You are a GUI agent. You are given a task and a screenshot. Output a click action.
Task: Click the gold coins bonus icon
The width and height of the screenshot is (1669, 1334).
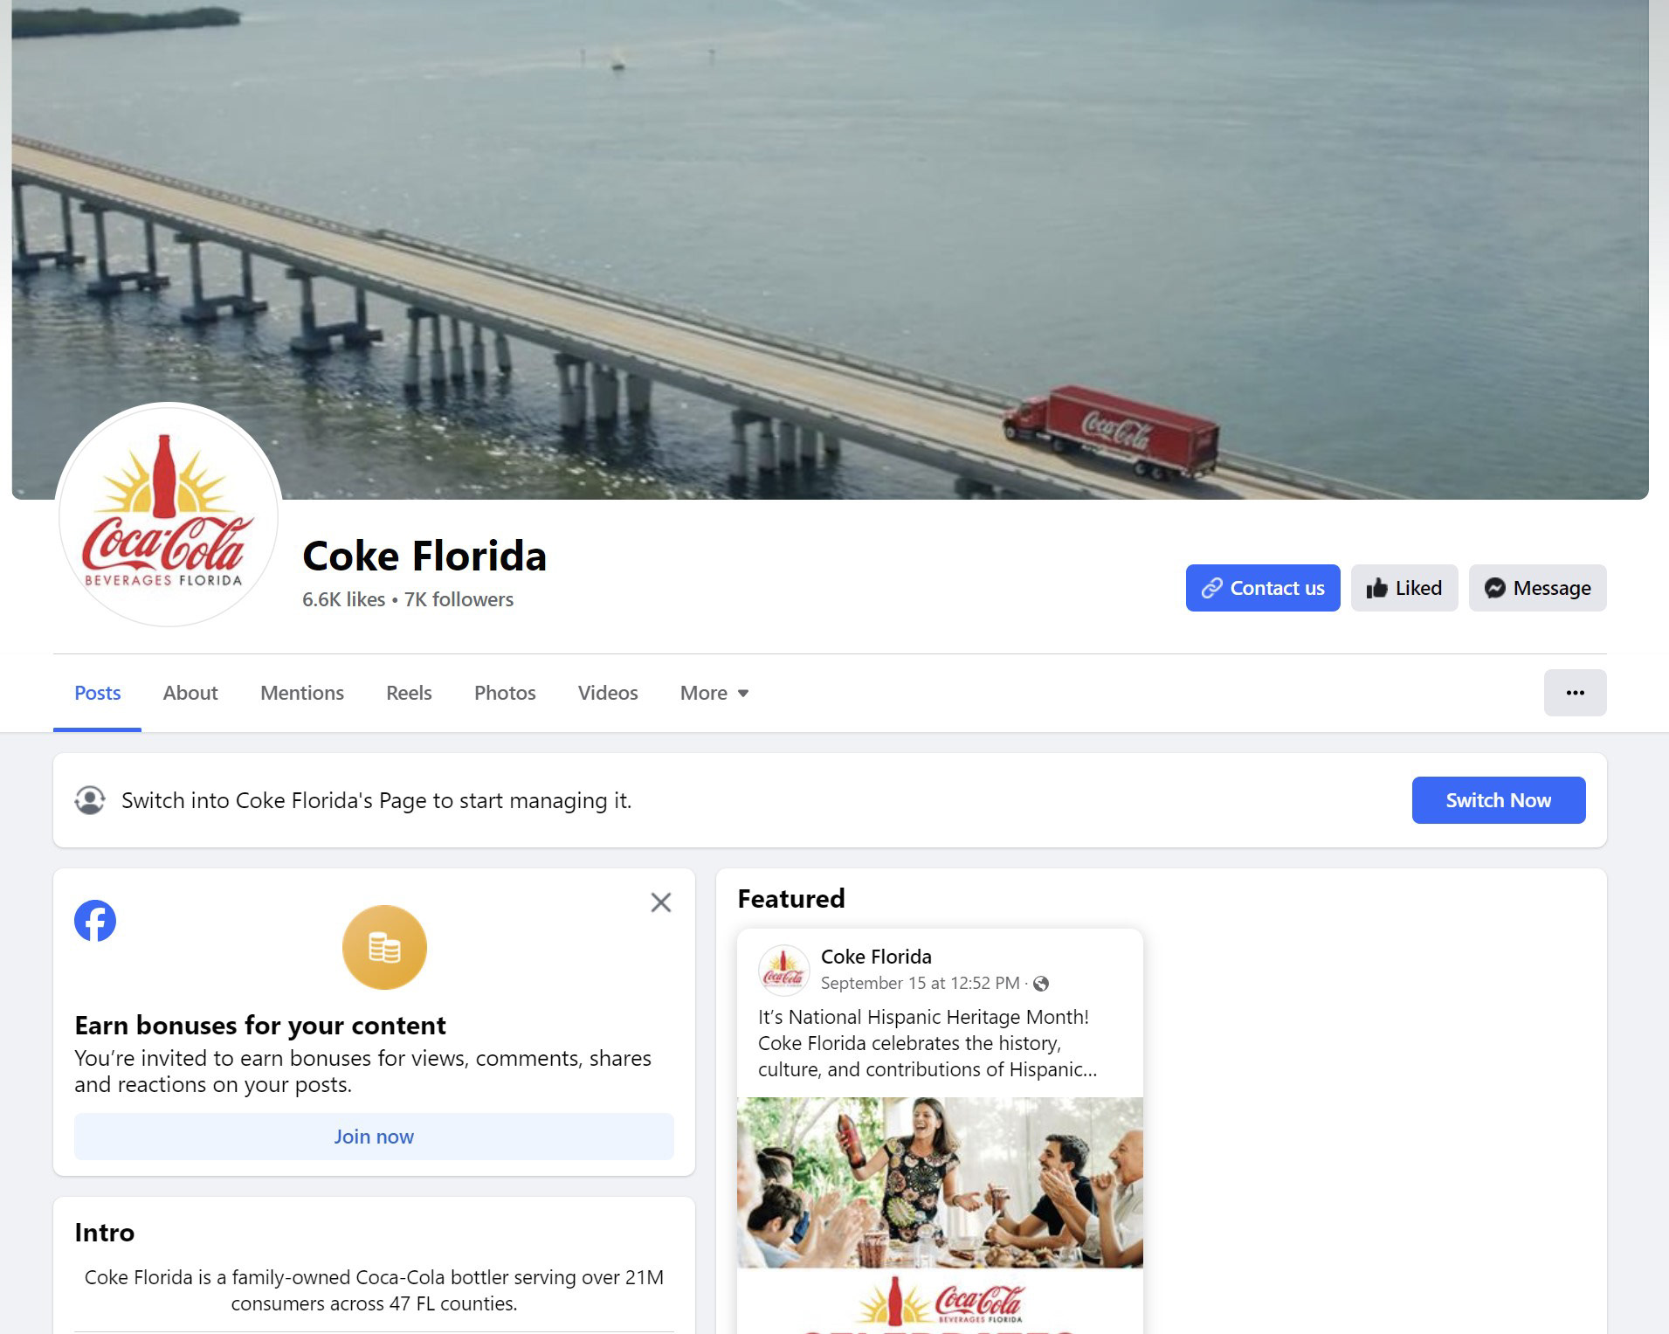(x=384, y=948)
